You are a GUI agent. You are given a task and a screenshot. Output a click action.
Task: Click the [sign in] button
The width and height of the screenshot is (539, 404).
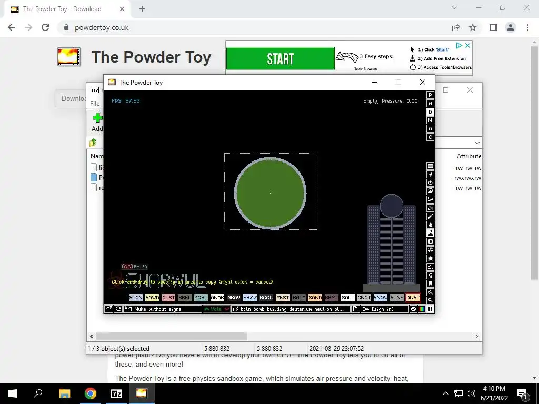384,309
